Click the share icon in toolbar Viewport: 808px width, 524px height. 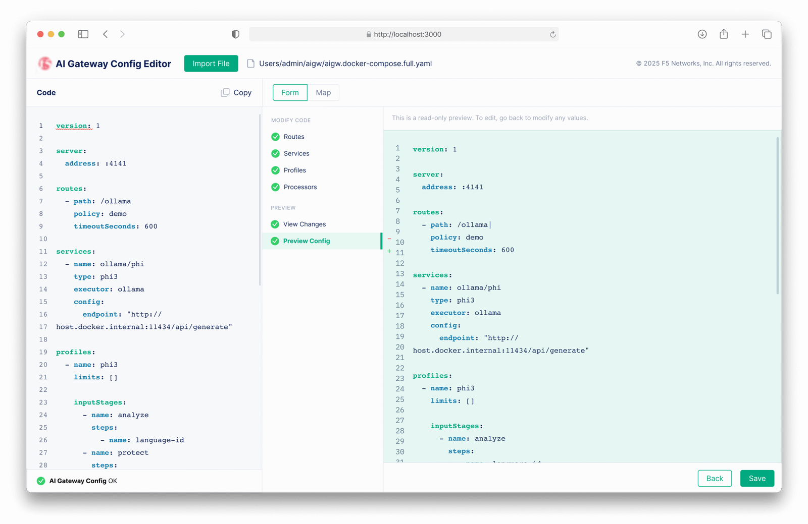[724, 34]
